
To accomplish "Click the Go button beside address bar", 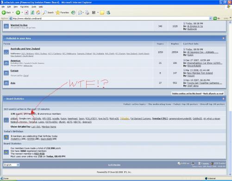I will pos(217,19).
